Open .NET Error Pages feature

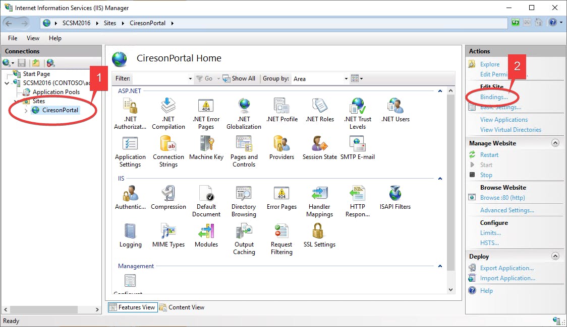pos(206,114)
